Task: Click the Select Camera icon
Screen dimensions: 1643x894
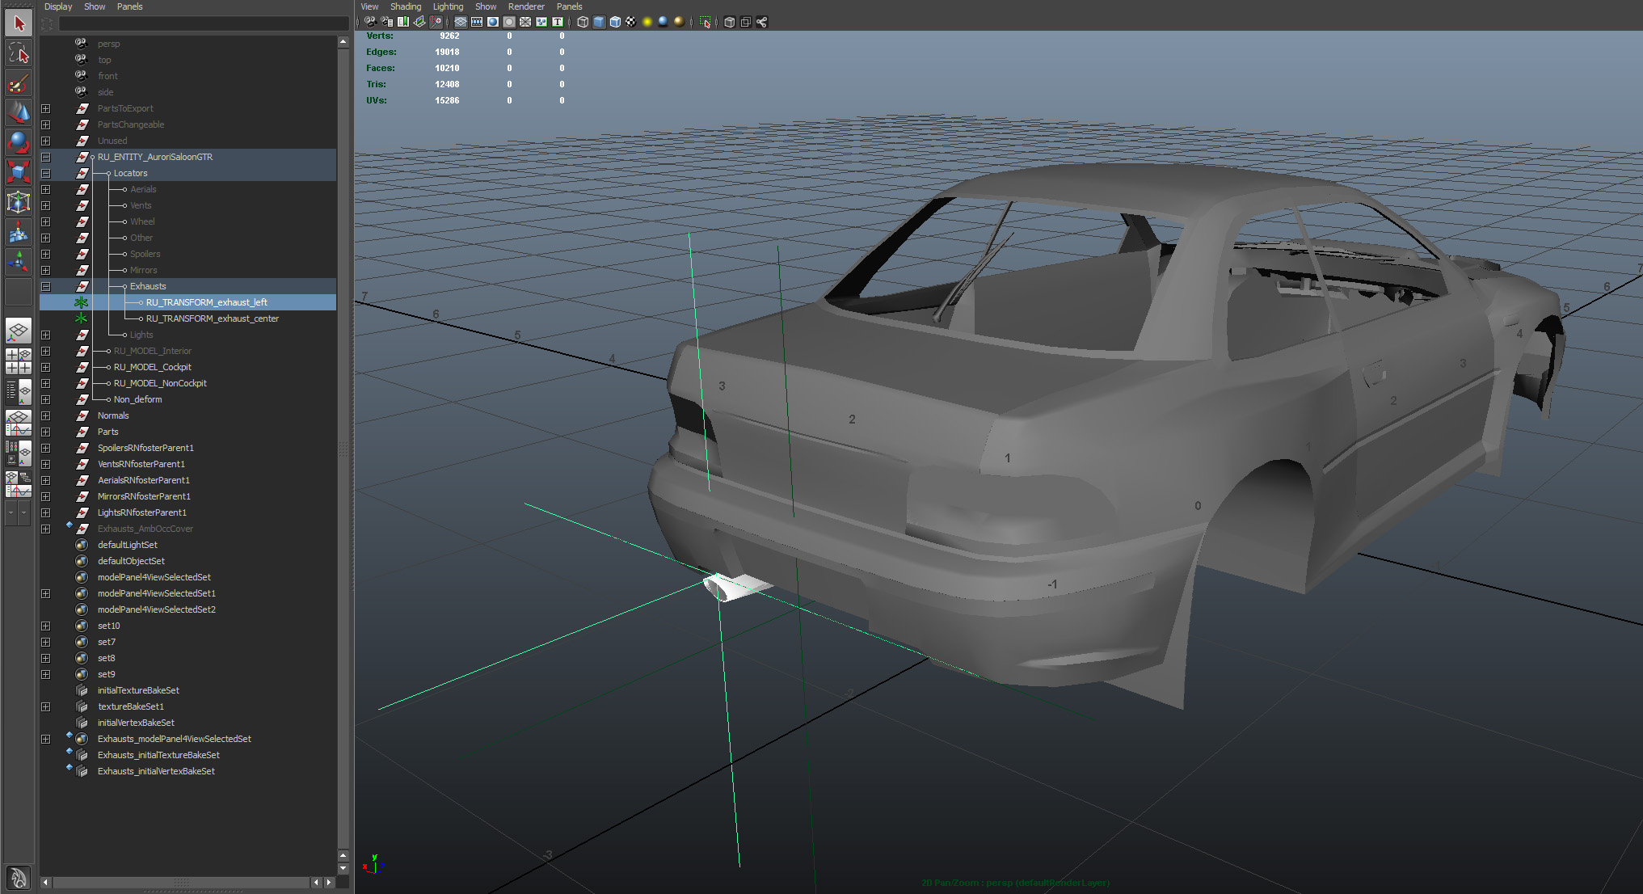Action: pyautogui.click(x=369, y=22)
